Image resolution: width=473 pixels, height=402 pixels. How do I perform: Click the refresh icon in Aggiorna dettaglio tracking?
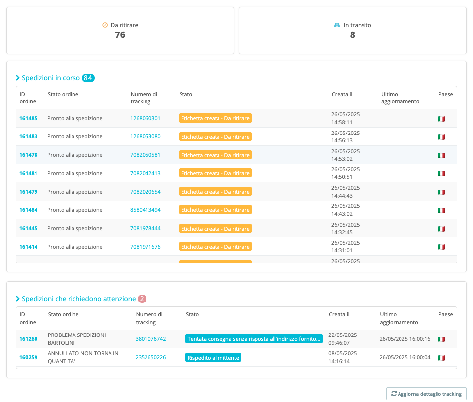[x=394, y=394]
